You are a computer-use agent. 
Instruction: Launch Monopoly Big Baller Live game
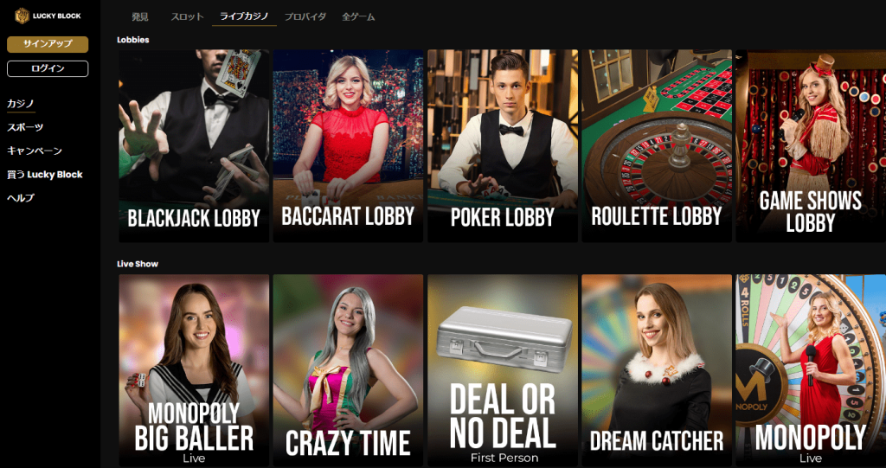194,371
